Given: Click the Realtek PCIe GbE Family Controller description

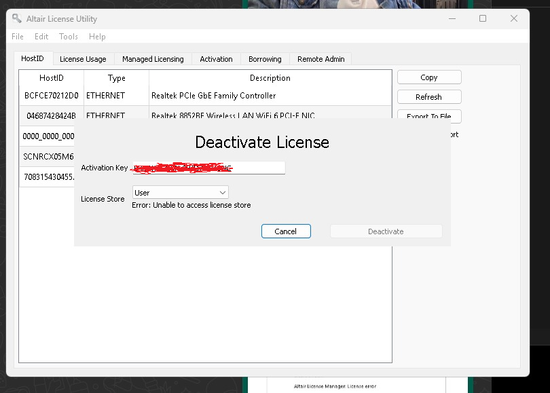Looking at the screenshot, I should click(214, 95).
